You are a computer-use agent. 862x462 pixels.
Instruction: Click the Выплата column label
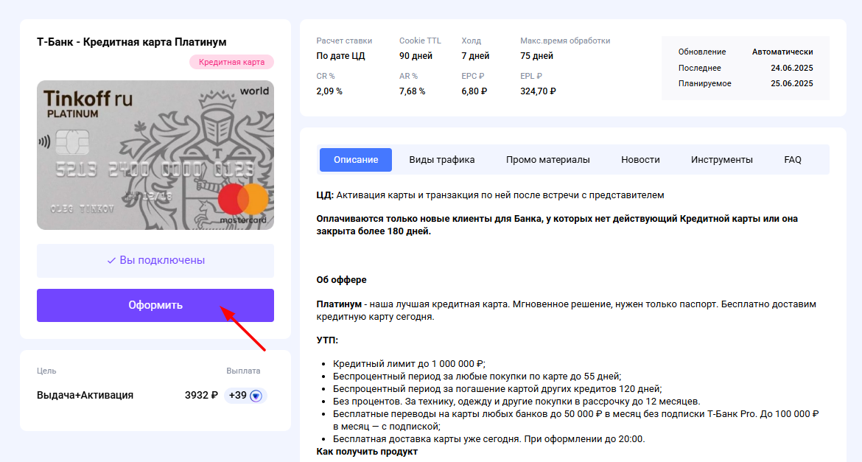[x=244, y=371]
